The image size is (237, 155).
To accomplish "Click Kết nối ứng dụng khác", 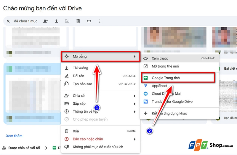I will click(180, 114).
